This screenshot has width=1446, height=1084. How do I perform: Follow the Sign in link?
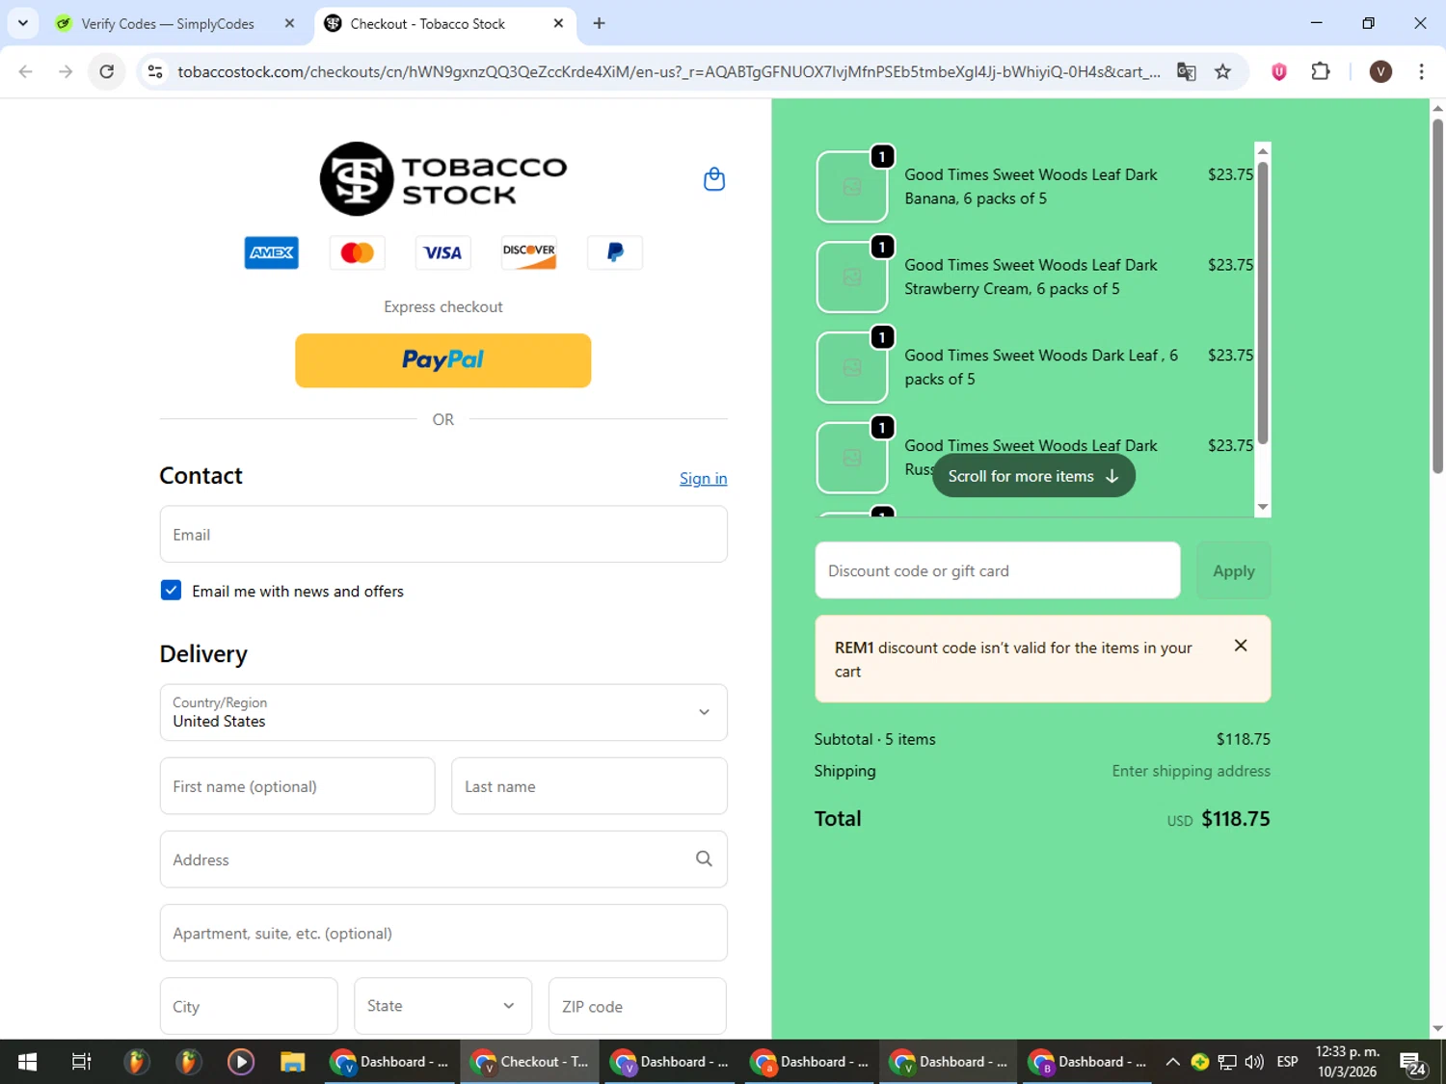[703, 478]
